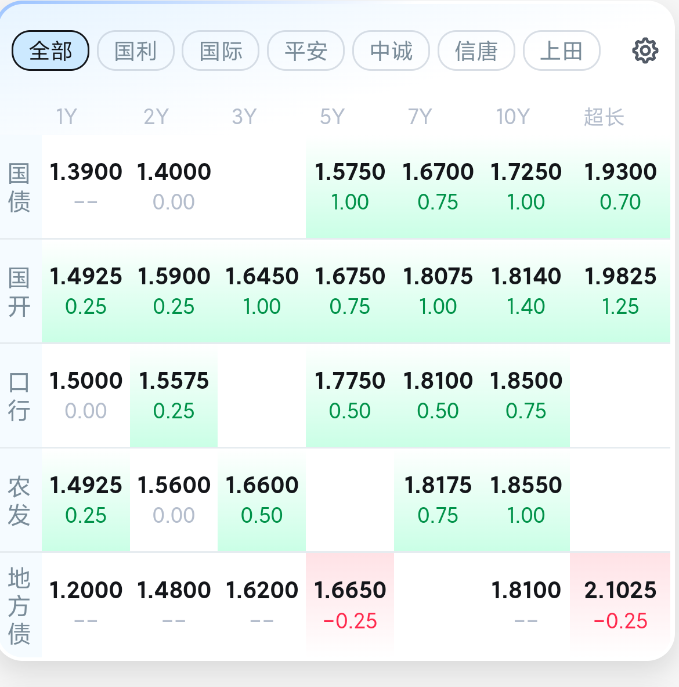Image resolution: width=679 pixels, height=687 pixels.
Task: Click the 国开 1Y cell 1.4925
Action: [x=86, y=291]
